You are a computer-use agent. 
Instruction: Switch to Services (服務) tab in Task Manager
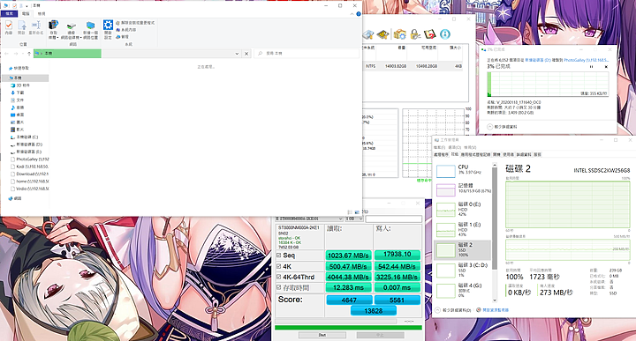pos(537,154)
